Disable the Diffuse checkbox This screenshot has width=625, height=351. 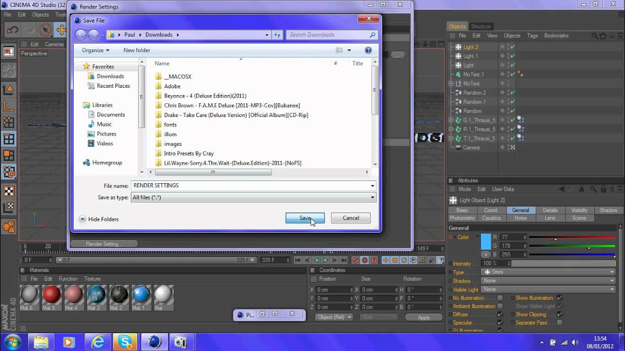[500, 314]
